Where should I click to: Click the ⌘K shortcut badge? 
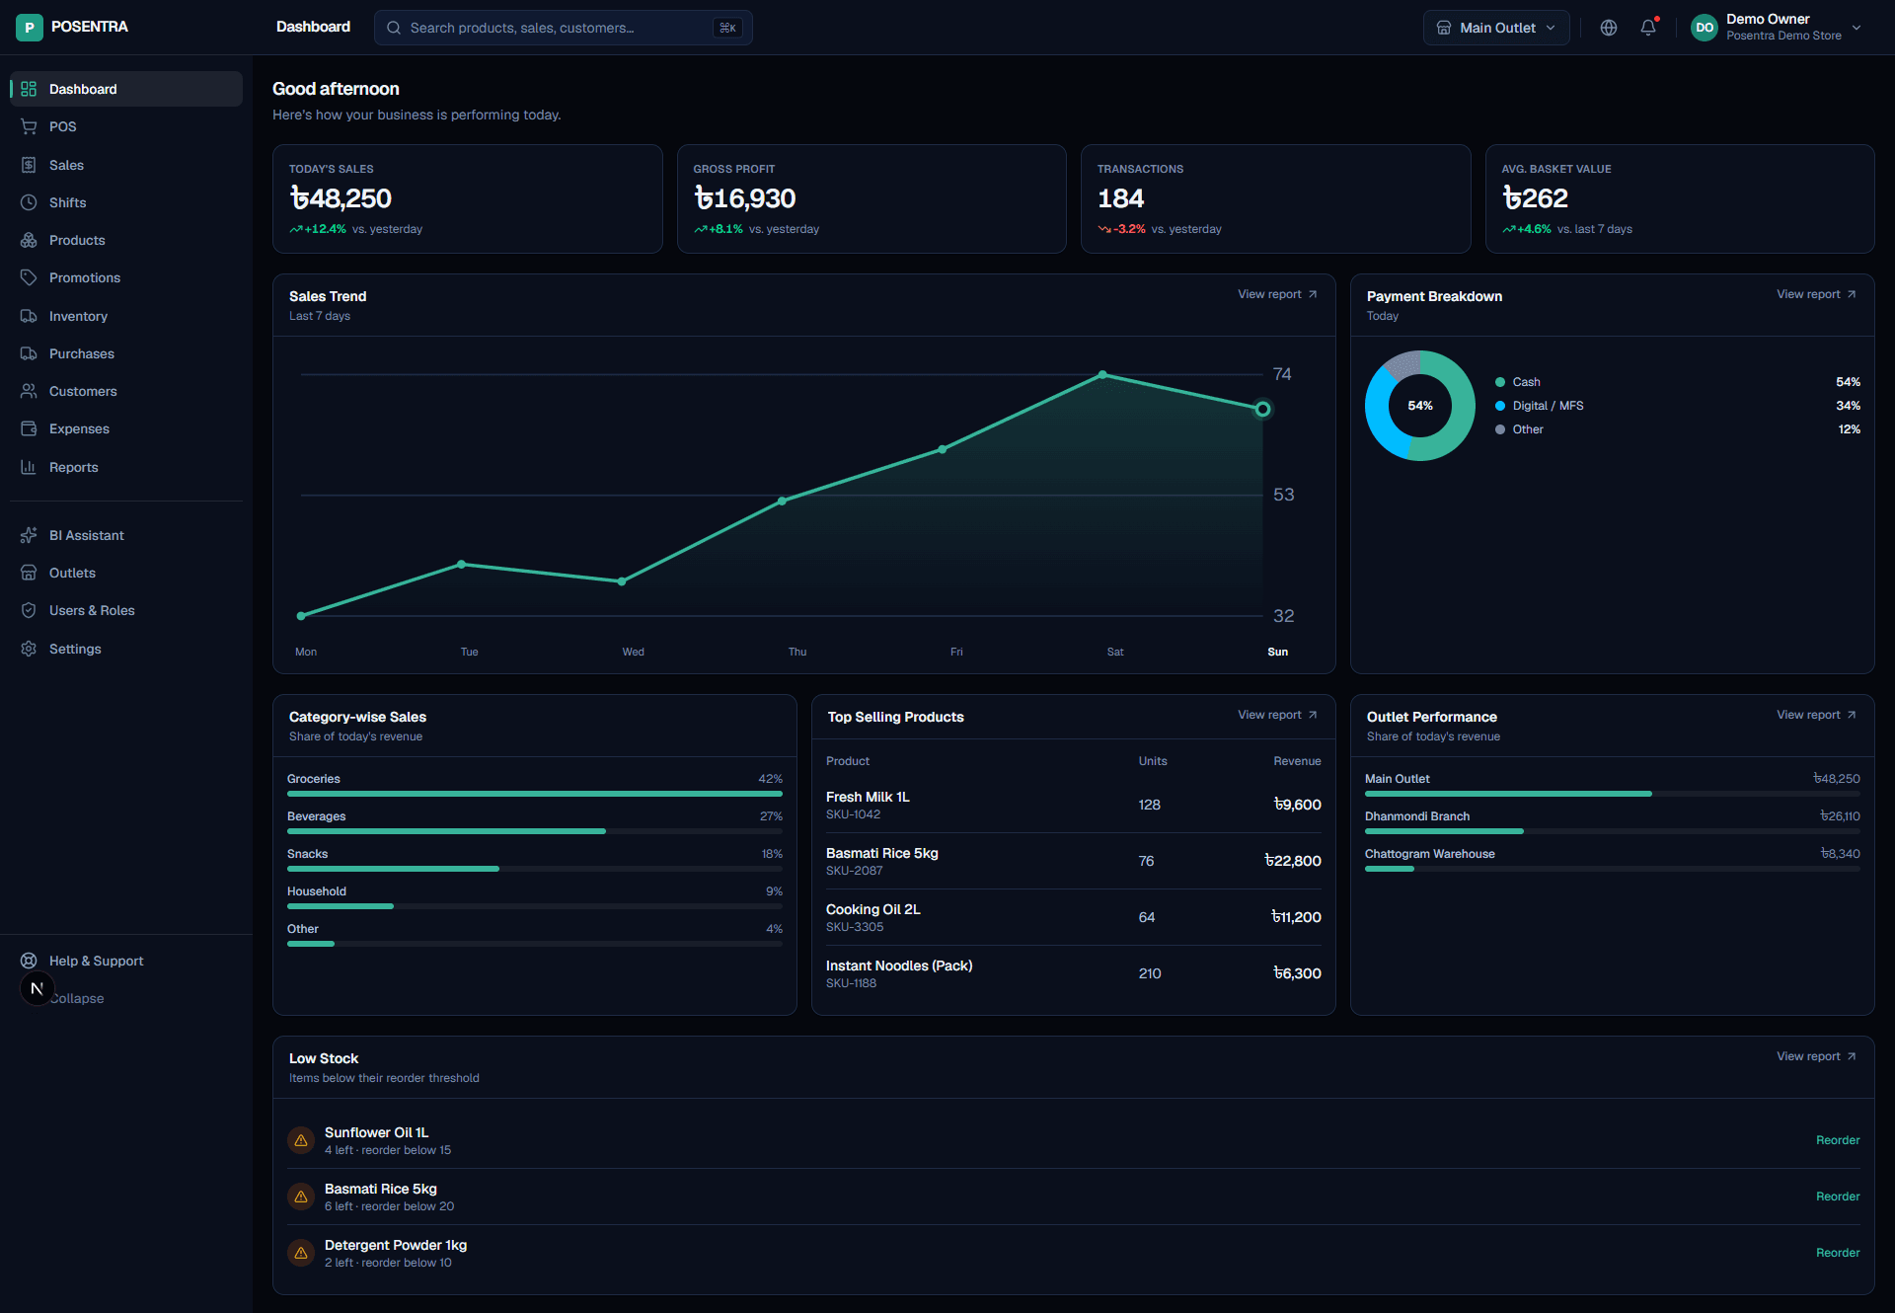[727, 28]
